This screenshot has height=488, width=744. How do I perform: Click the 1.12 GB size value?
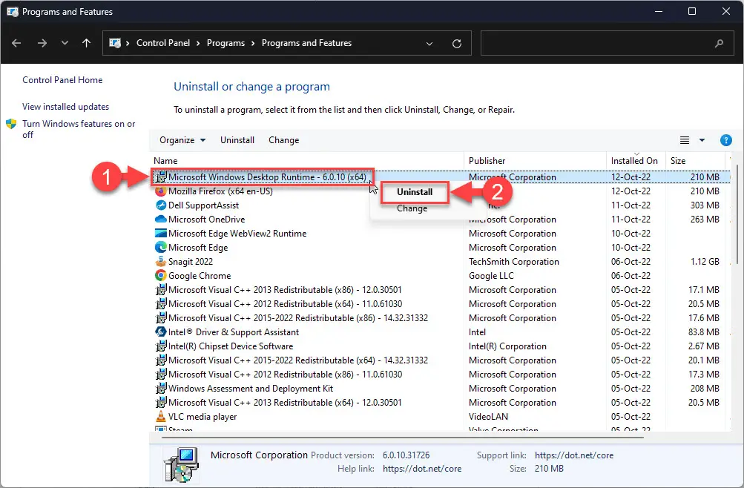coord(705,262)
